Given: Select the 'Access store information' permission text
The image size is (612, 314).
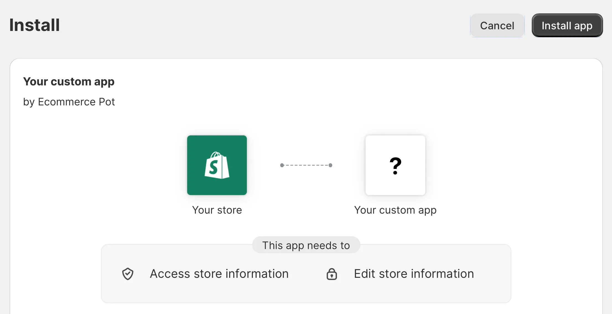Looking at the screenshot, I should (219, 274).
